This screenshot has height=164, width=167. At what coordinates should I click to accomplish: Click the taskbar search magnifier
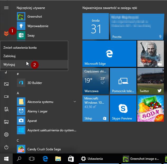click(x=19, y=159)
